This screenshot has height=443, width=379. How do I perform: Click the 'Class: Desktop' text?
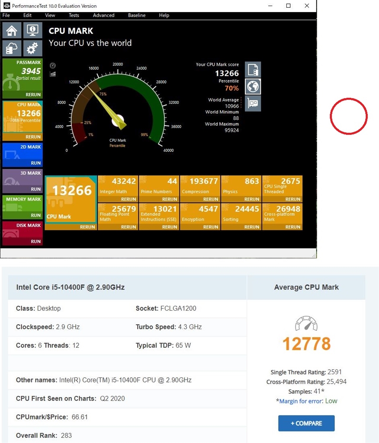38,308
